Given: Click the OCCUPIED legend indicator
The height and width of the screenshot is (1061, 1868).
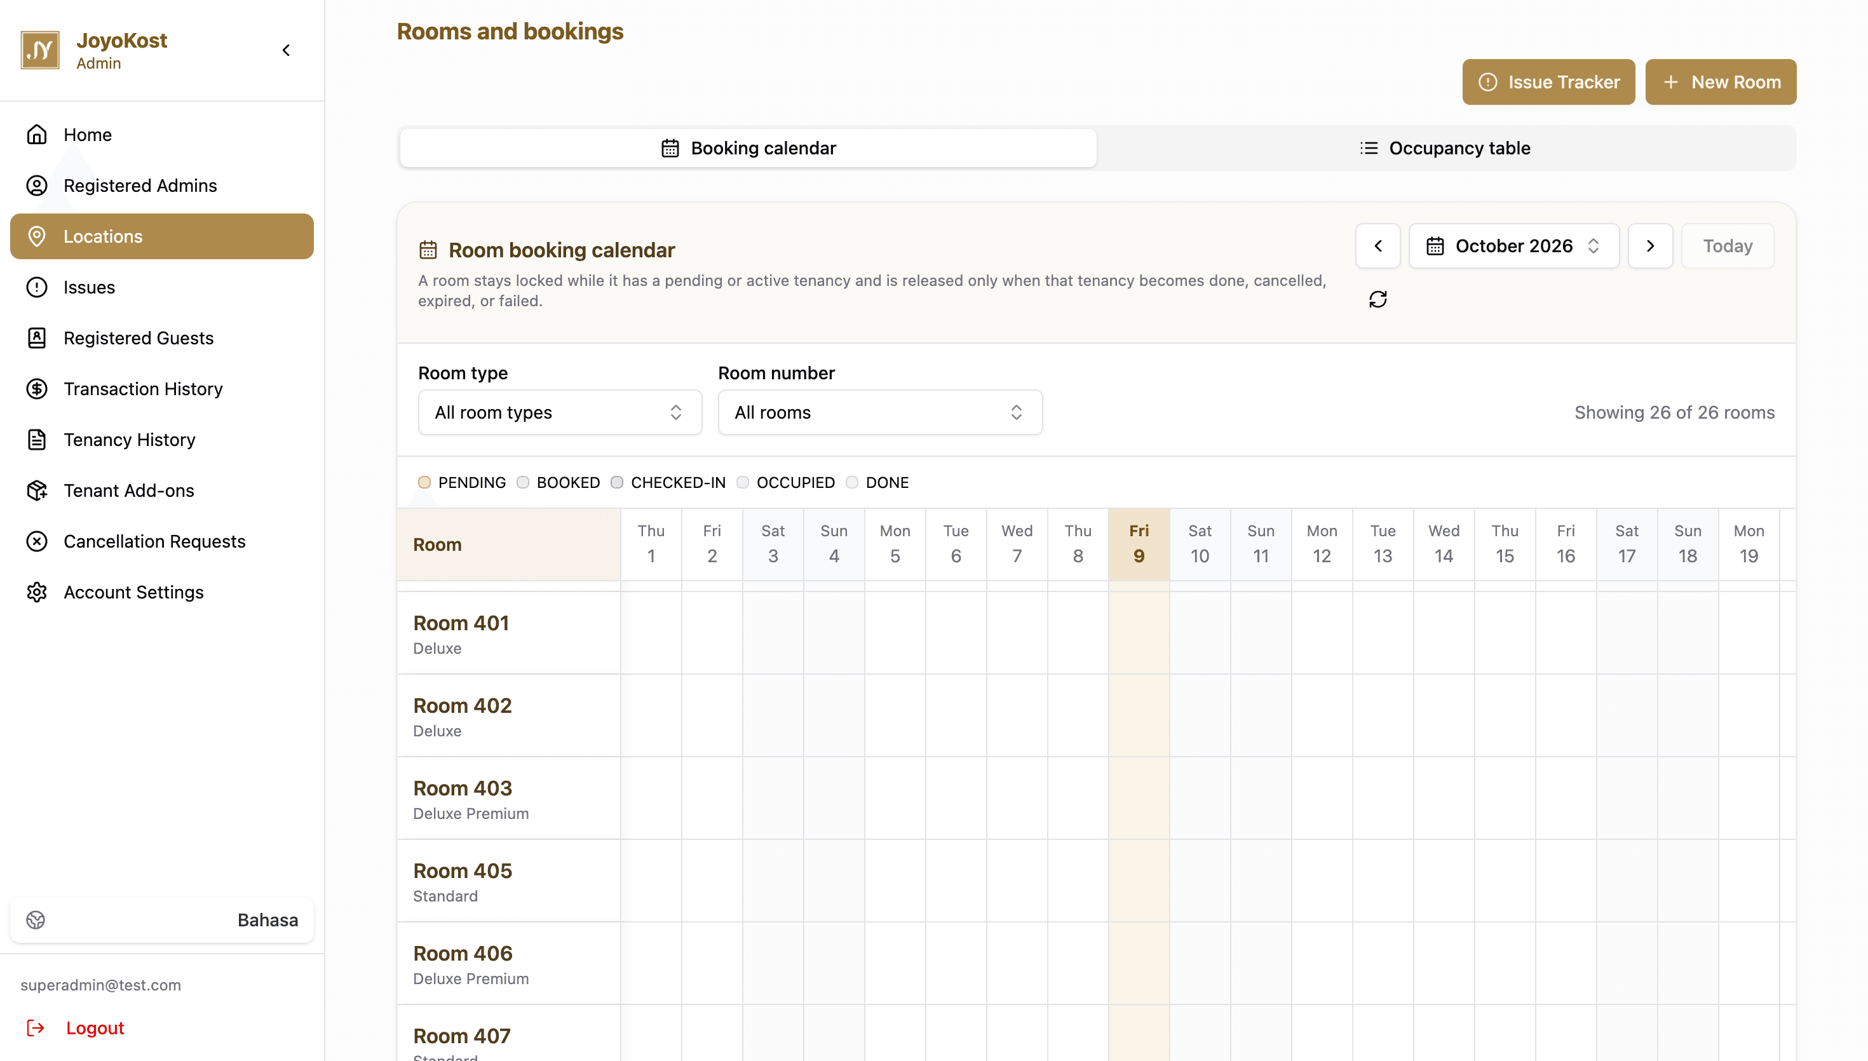Looking at the screenshot, I should 742,482.
